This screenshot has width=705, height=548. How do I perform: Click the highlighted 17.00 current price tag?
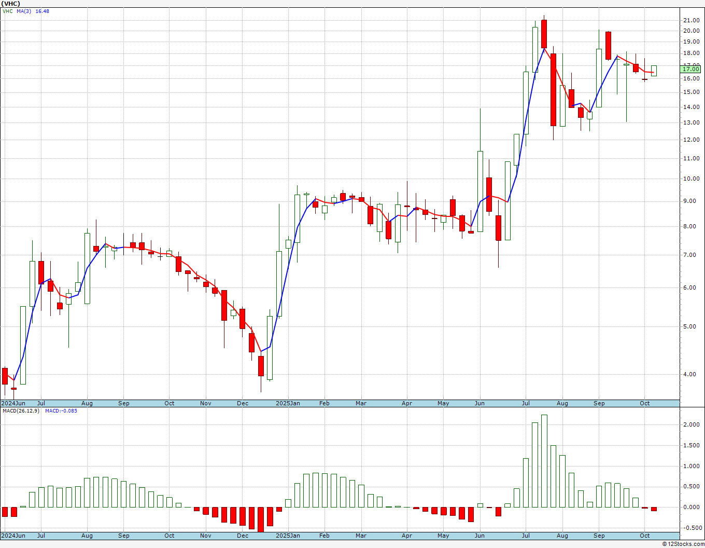click(x=690, y=69)
